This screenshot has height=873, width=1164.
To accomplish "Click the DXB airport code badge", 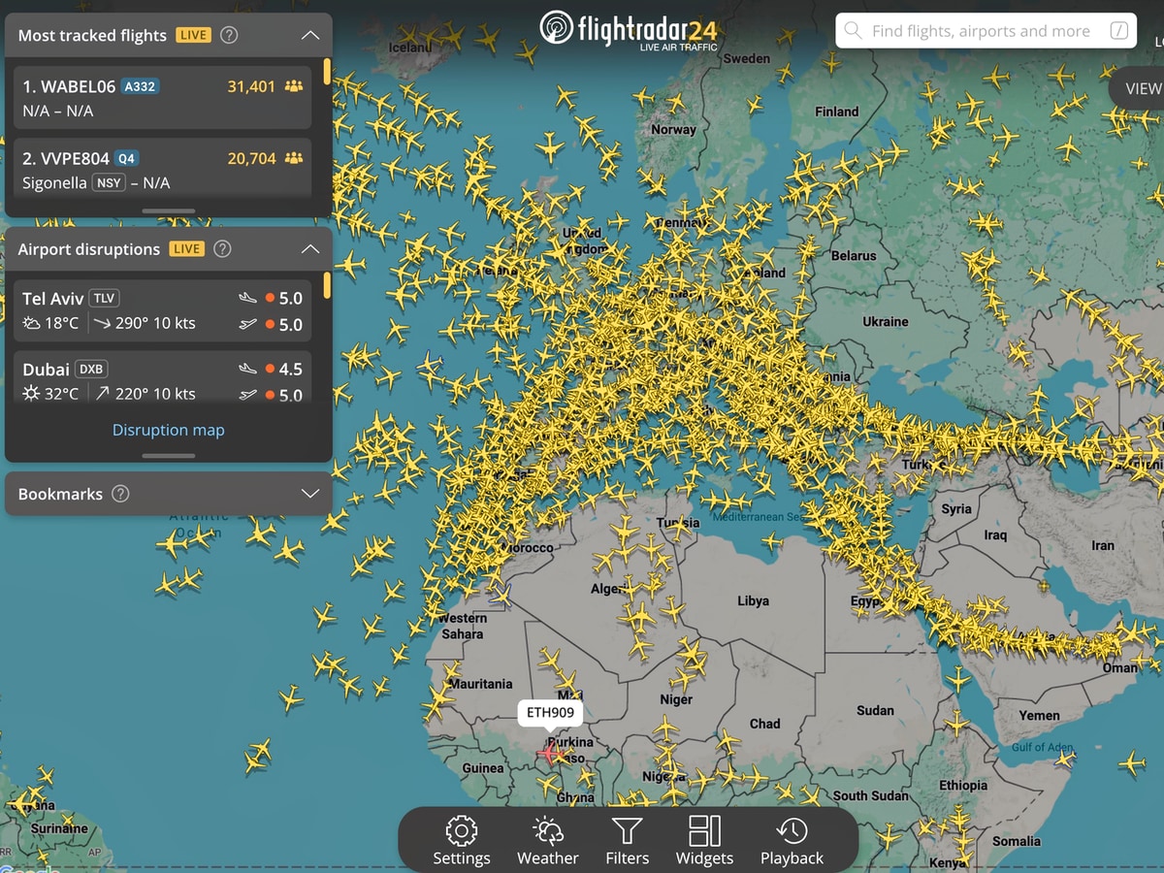I will point(92,370).
